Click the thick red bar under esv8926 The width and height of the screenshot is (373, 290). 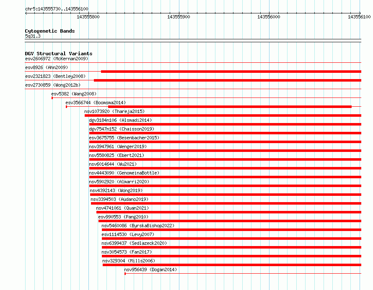(x=231, y=72)
